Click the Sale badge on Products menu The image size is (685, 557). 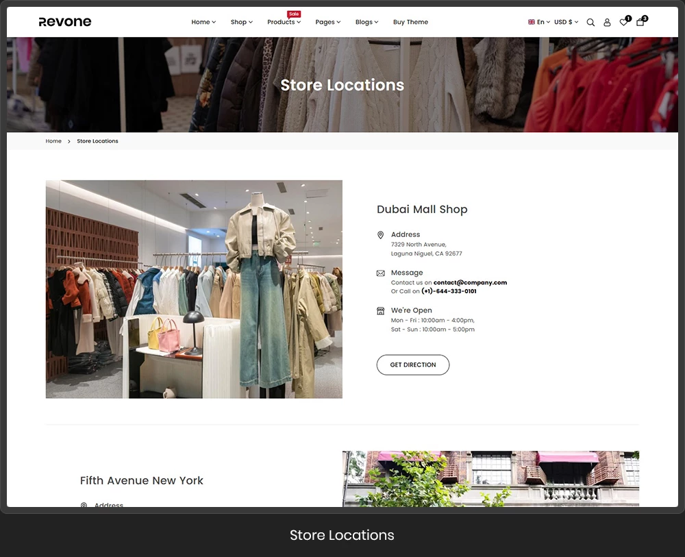293,13
